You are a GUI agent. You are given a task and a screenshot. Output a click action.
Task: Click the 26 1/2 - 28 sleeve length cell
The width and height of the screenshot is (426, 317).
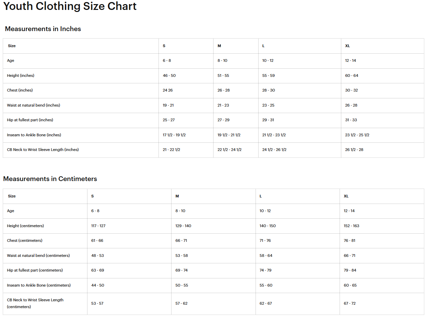point(354,150)
